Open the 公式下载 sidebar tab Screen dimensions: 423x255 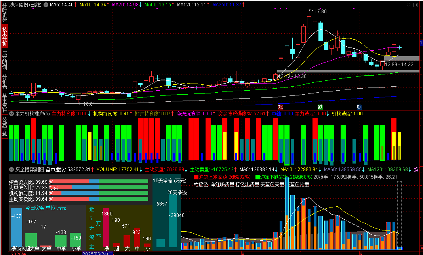click(x=5, y=126)
